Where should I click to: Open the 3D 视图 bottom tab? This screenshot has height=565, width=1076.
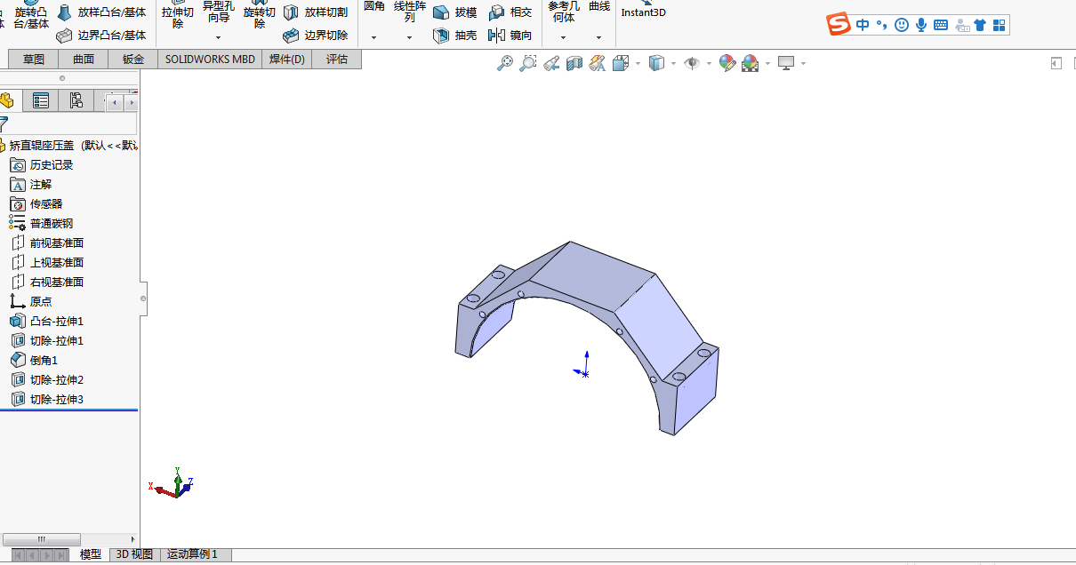[134, 554]
